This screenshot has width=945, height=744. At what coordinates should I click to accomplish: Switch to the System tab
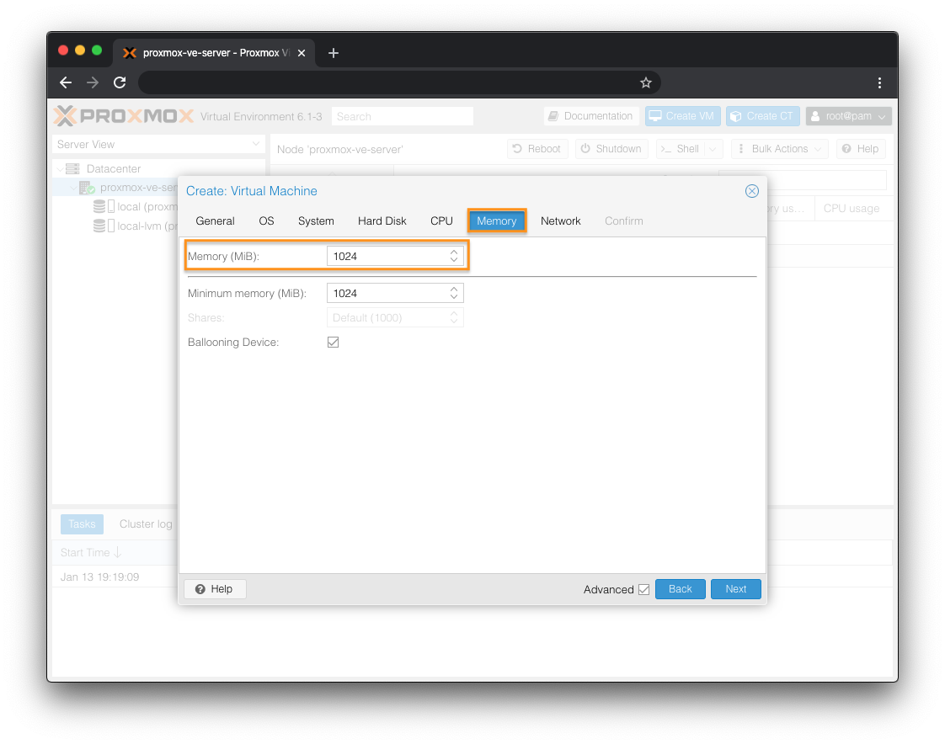coord(316,221)
